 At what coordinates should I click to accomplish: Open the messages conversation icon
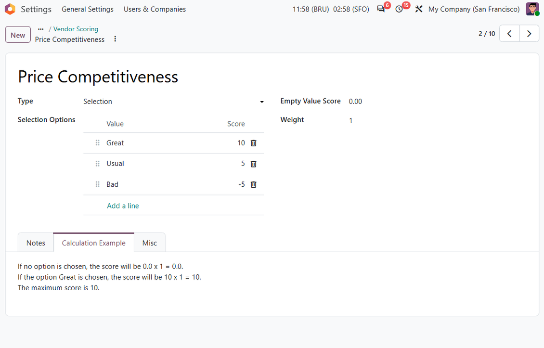pos(381,9)
